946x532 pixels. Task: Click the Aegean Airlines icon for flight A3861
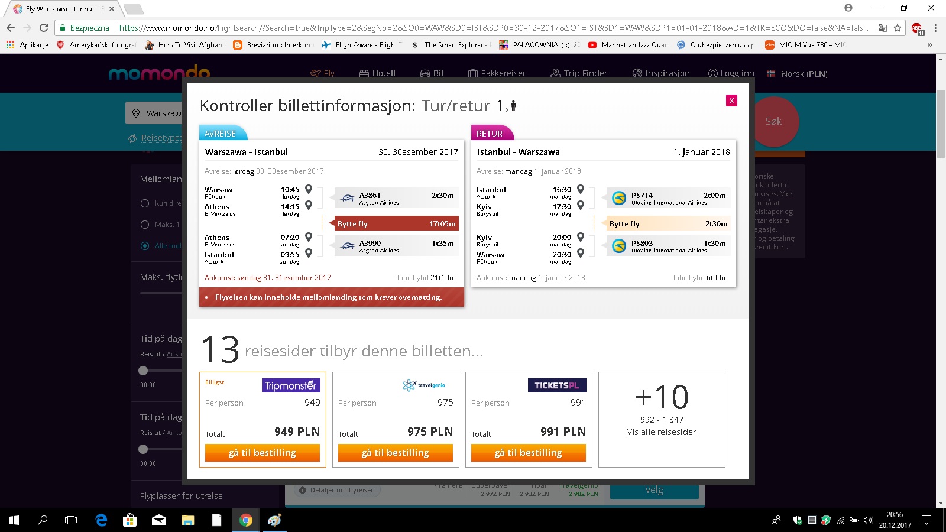coord(348,198)
